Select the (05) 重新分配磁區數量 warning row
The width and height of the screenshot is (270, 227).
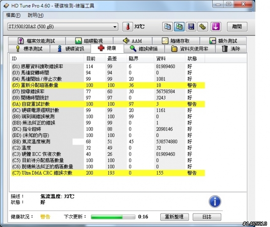(108, 85)
